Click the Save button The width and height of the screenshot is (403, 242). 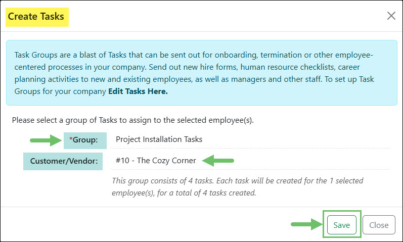(341, 225)
